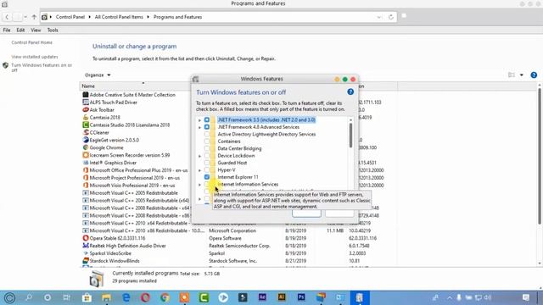Enable the Hyper-V checkbox
Screen dimensions: 543x305
pos(207,169)
